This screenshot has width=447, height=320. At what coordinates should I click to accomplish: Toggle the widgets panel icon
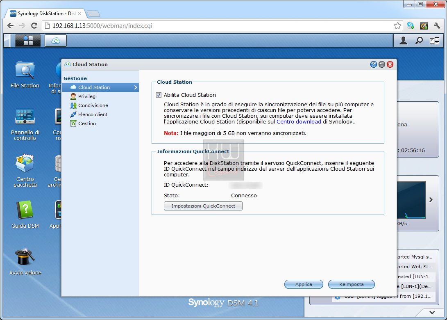[x=434, y=41]
